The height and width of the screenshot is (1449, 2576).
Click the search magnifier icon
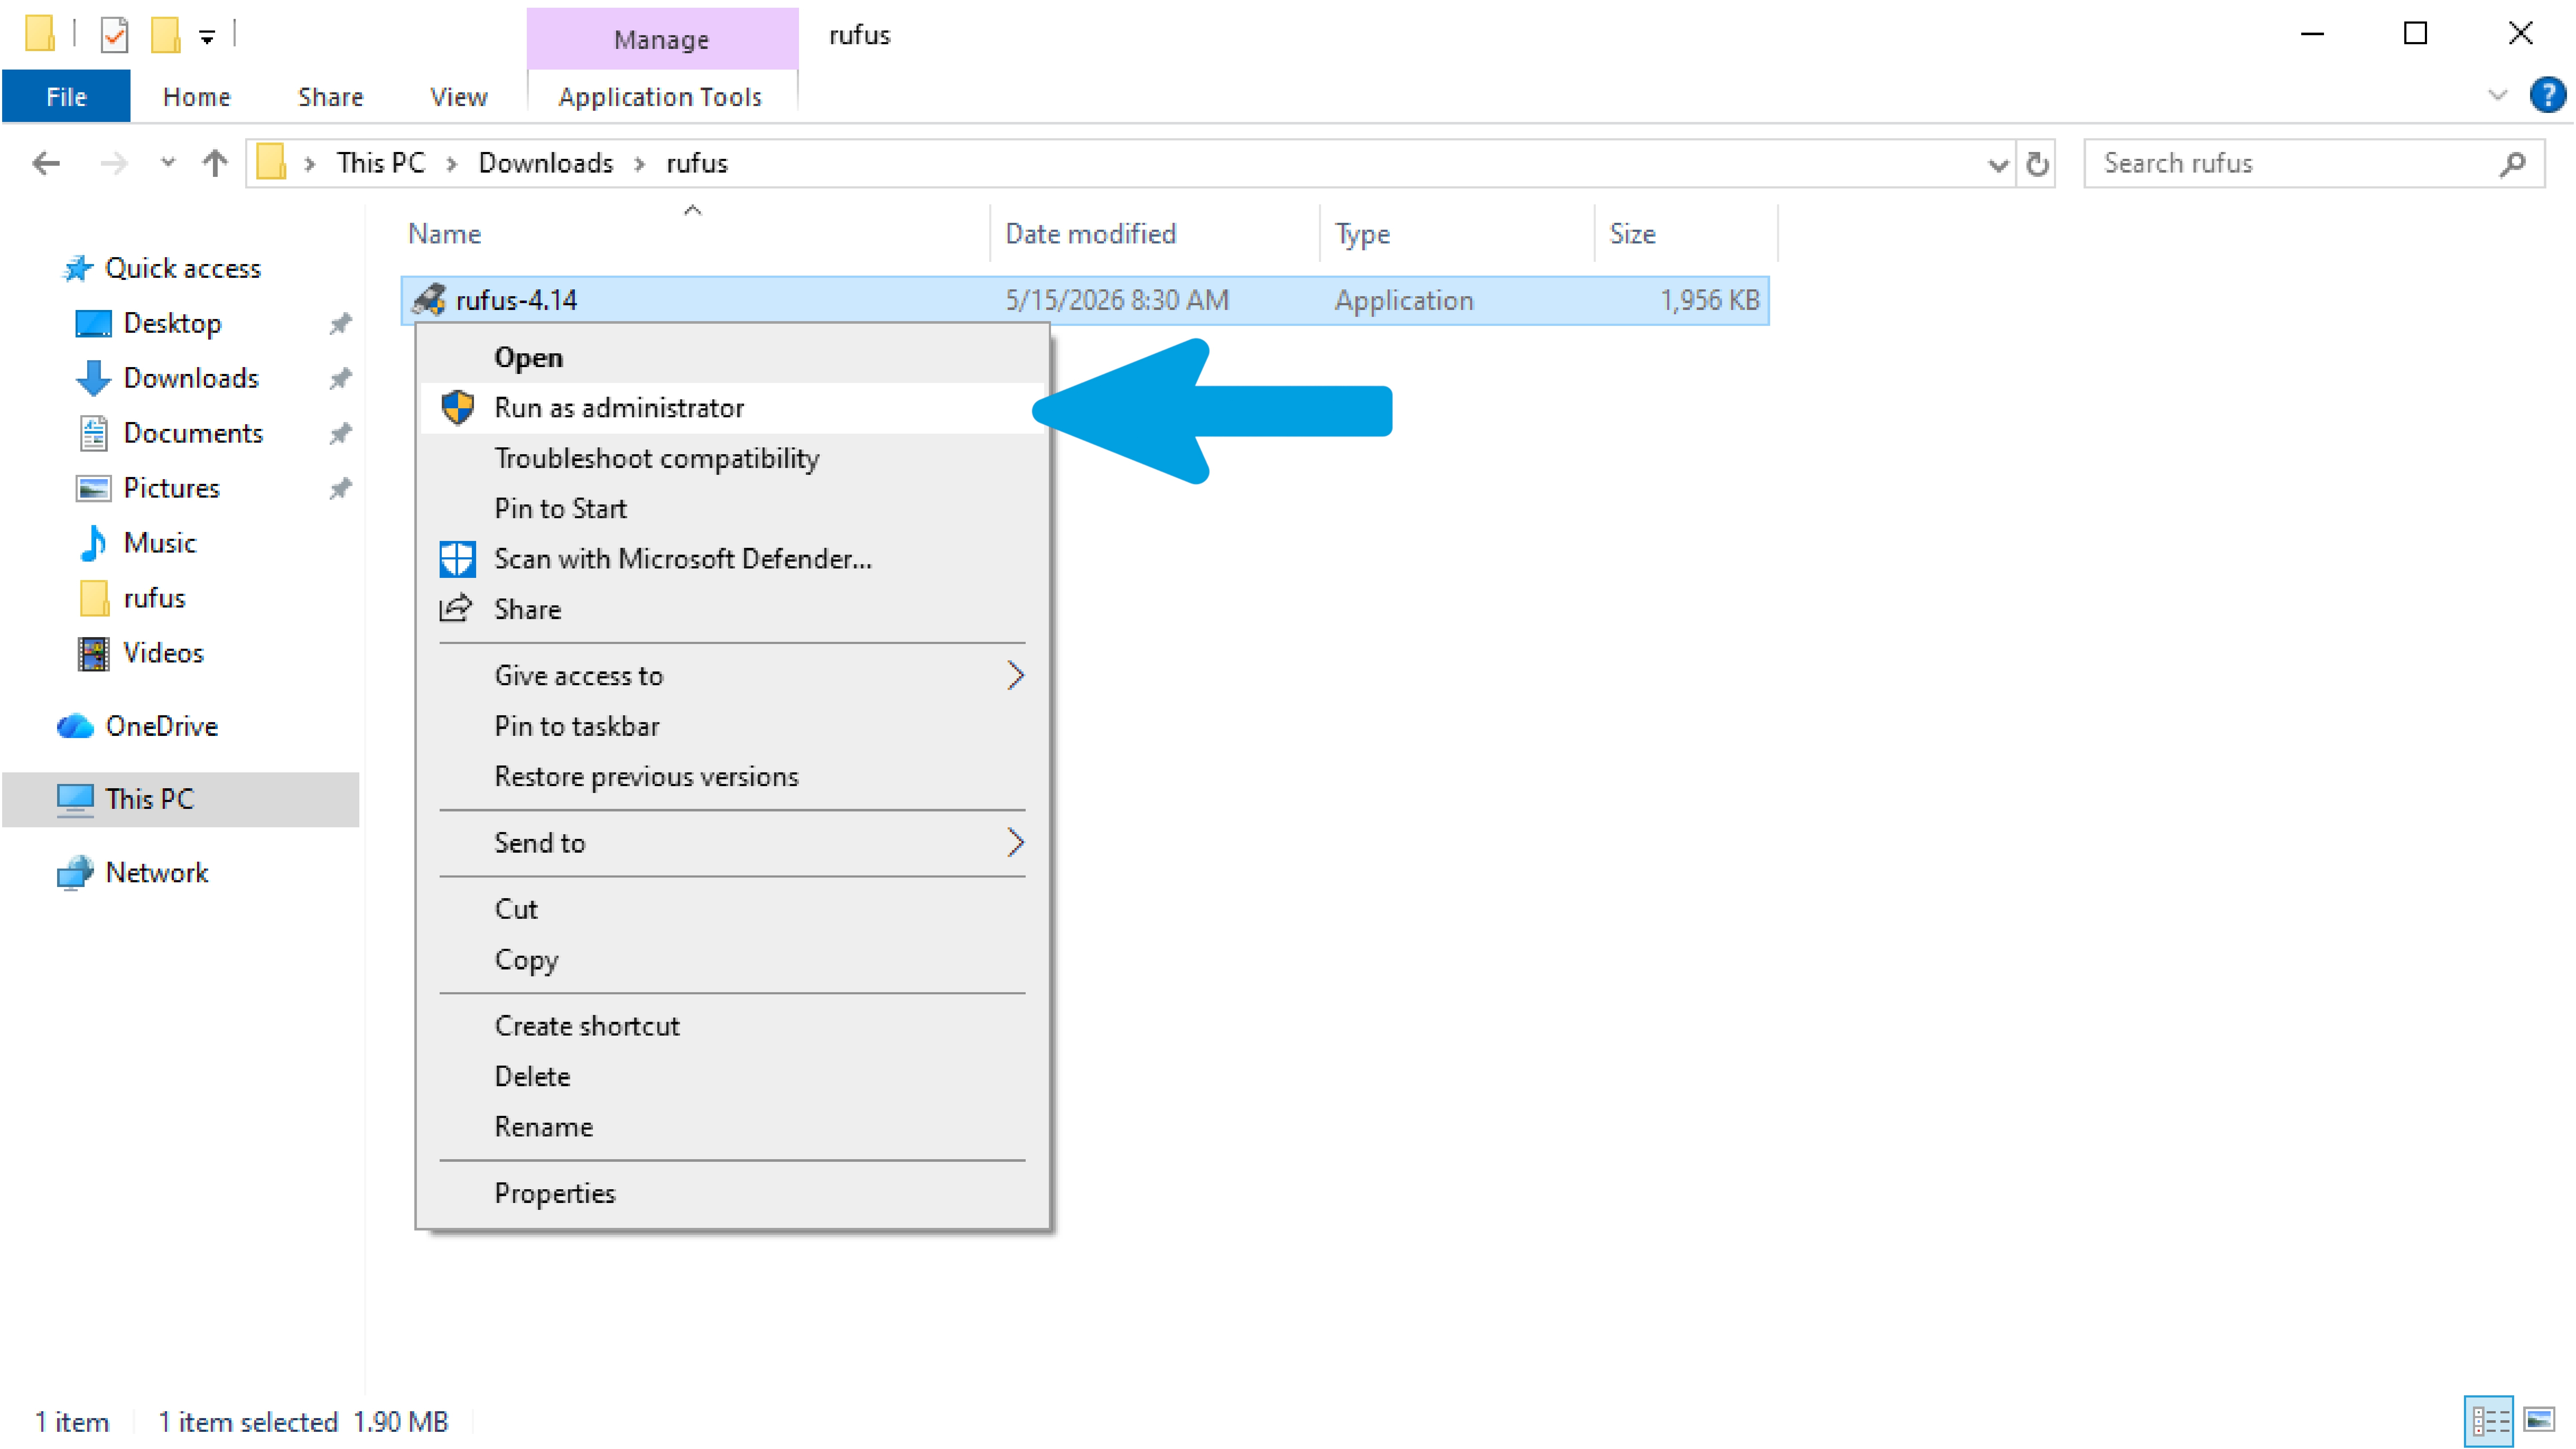click(x=2512, y=164)
